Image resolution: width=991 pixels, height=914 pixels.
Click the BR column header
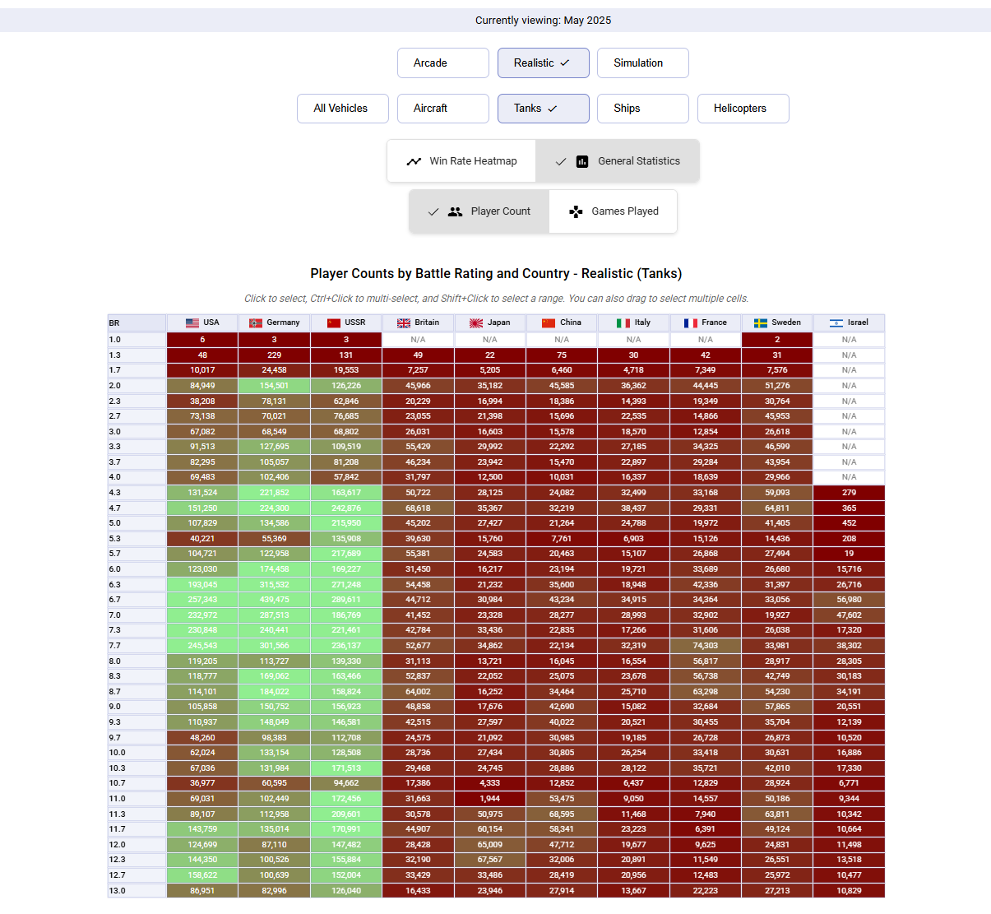pos(137,323)
